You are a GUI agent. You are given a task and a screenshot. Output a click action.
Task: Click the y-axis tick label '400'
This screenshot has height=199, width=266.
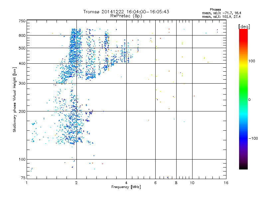(22, 63)
